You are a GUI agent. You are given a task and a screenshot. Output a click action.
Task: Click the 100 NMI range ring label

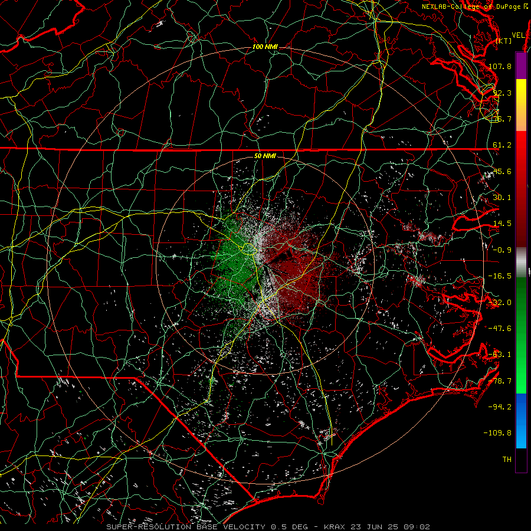click(x=265, y=47)
